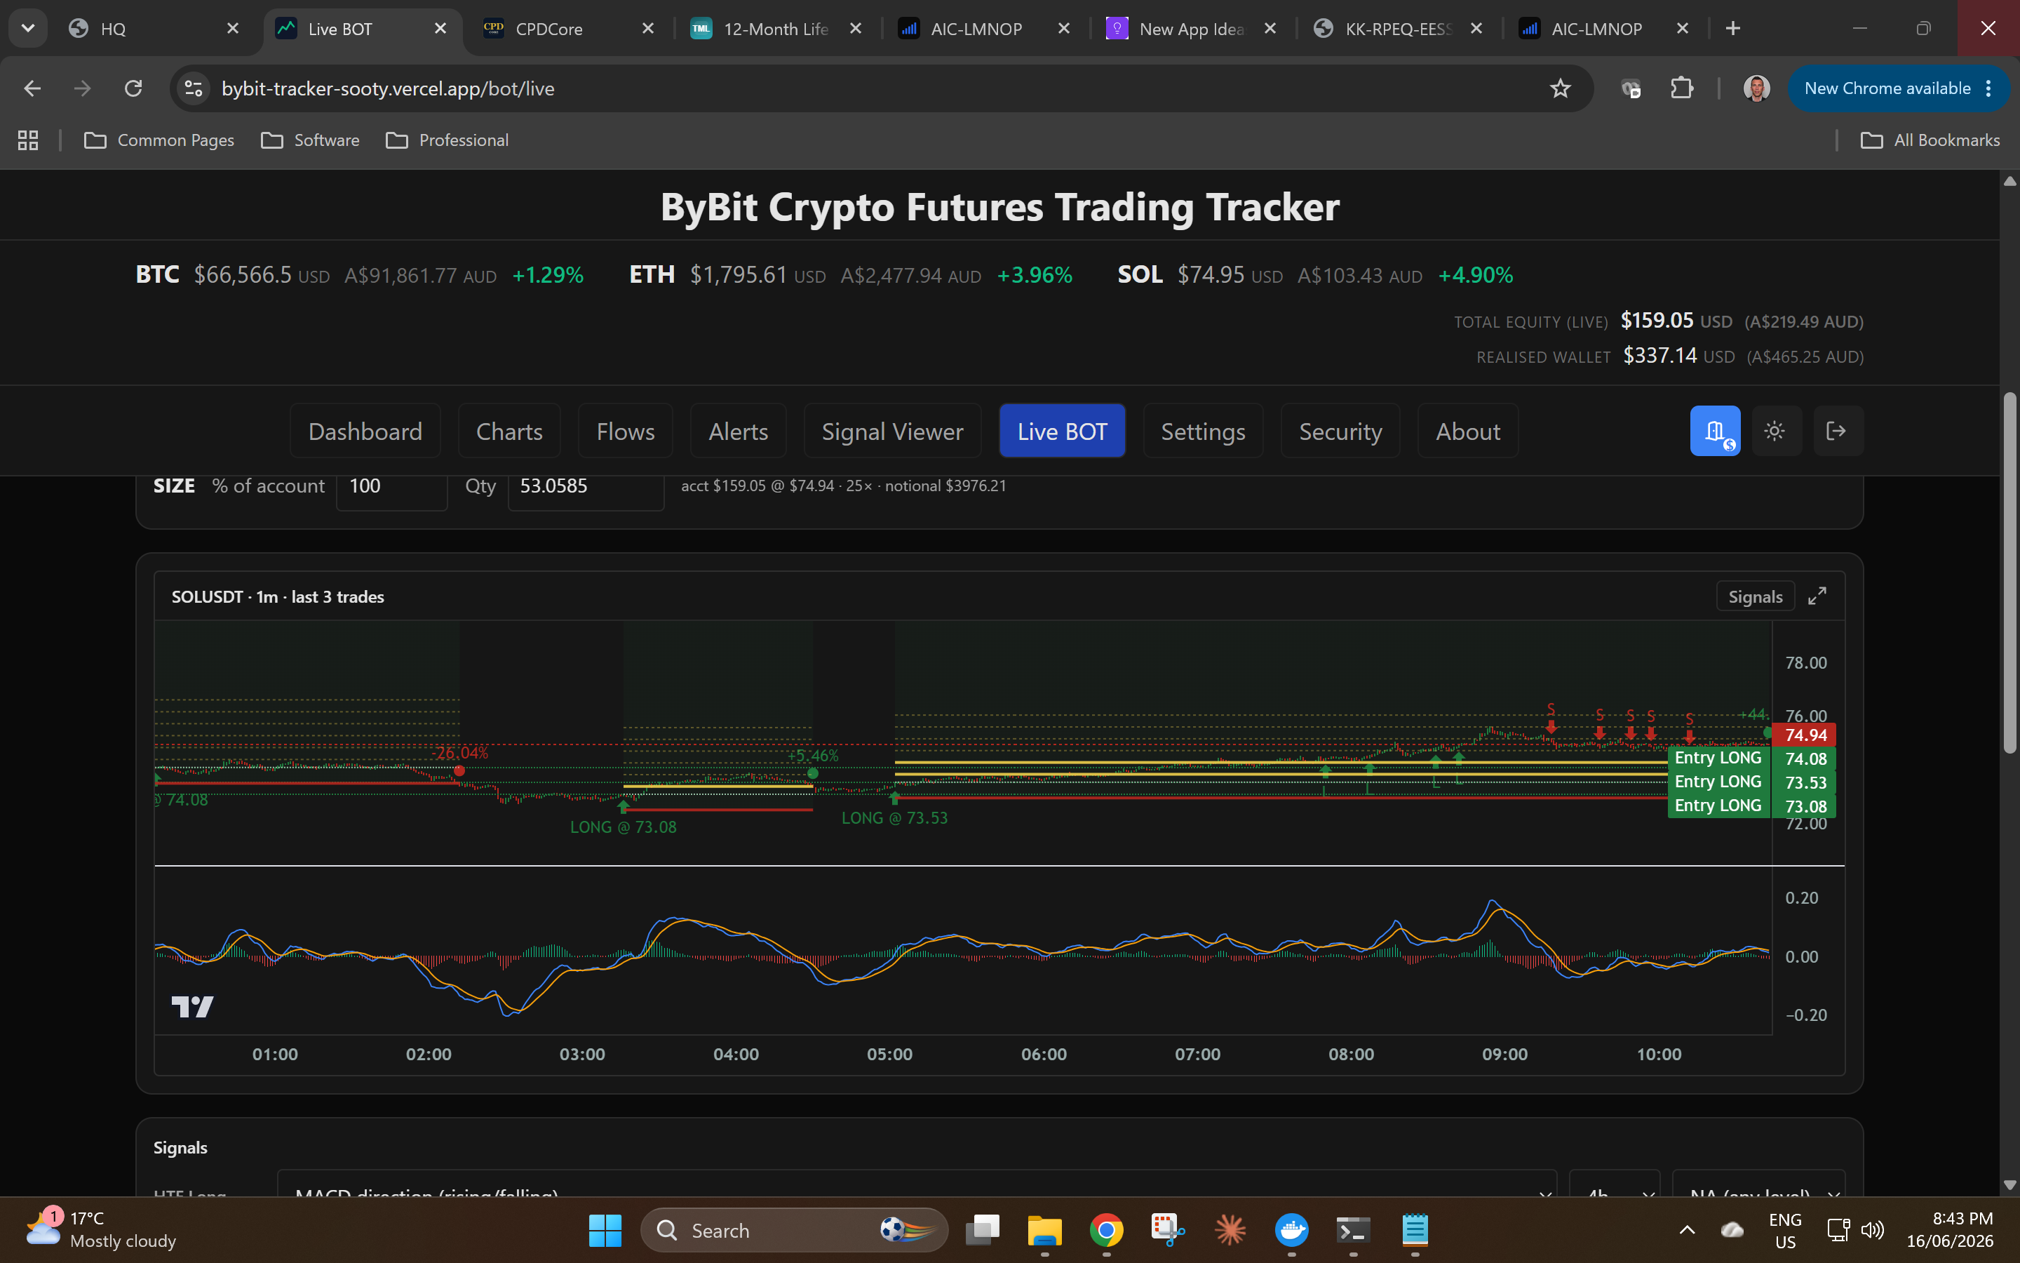Image resolution: width=2020 pixels, height=1263 pixels.
Task: Open the All Bookmarks folder
Action: click(x=1930, y=140)
